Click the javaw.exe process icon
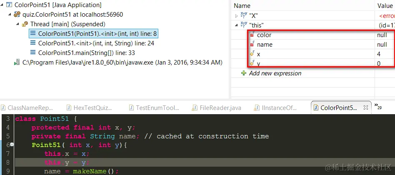This screenshot has height=175, width=395. (17, 62)
